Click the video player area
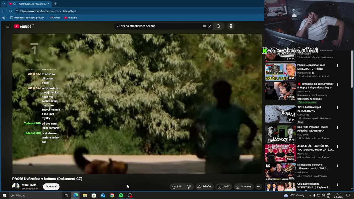 tap(137, 104)
